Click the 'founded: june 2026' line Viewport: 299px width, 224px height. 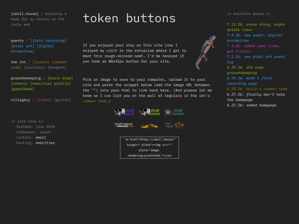coord(35,127)
